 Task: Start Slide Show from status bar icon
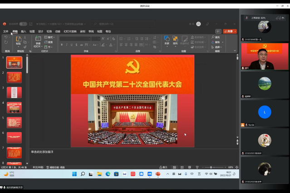[197, 167]
